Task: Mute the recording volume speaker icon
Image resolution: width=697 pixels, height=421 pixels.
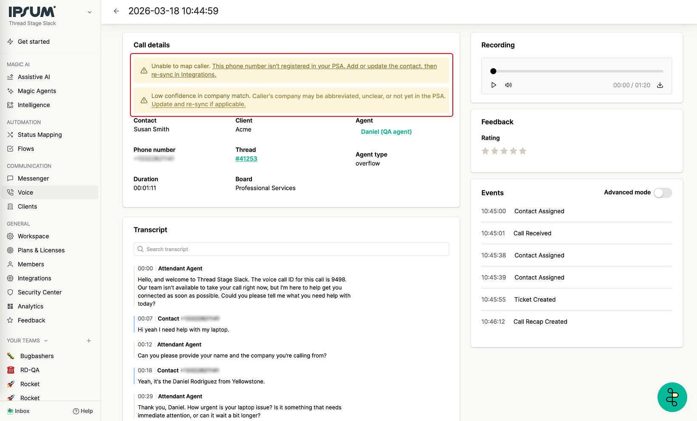Action: 508,85
